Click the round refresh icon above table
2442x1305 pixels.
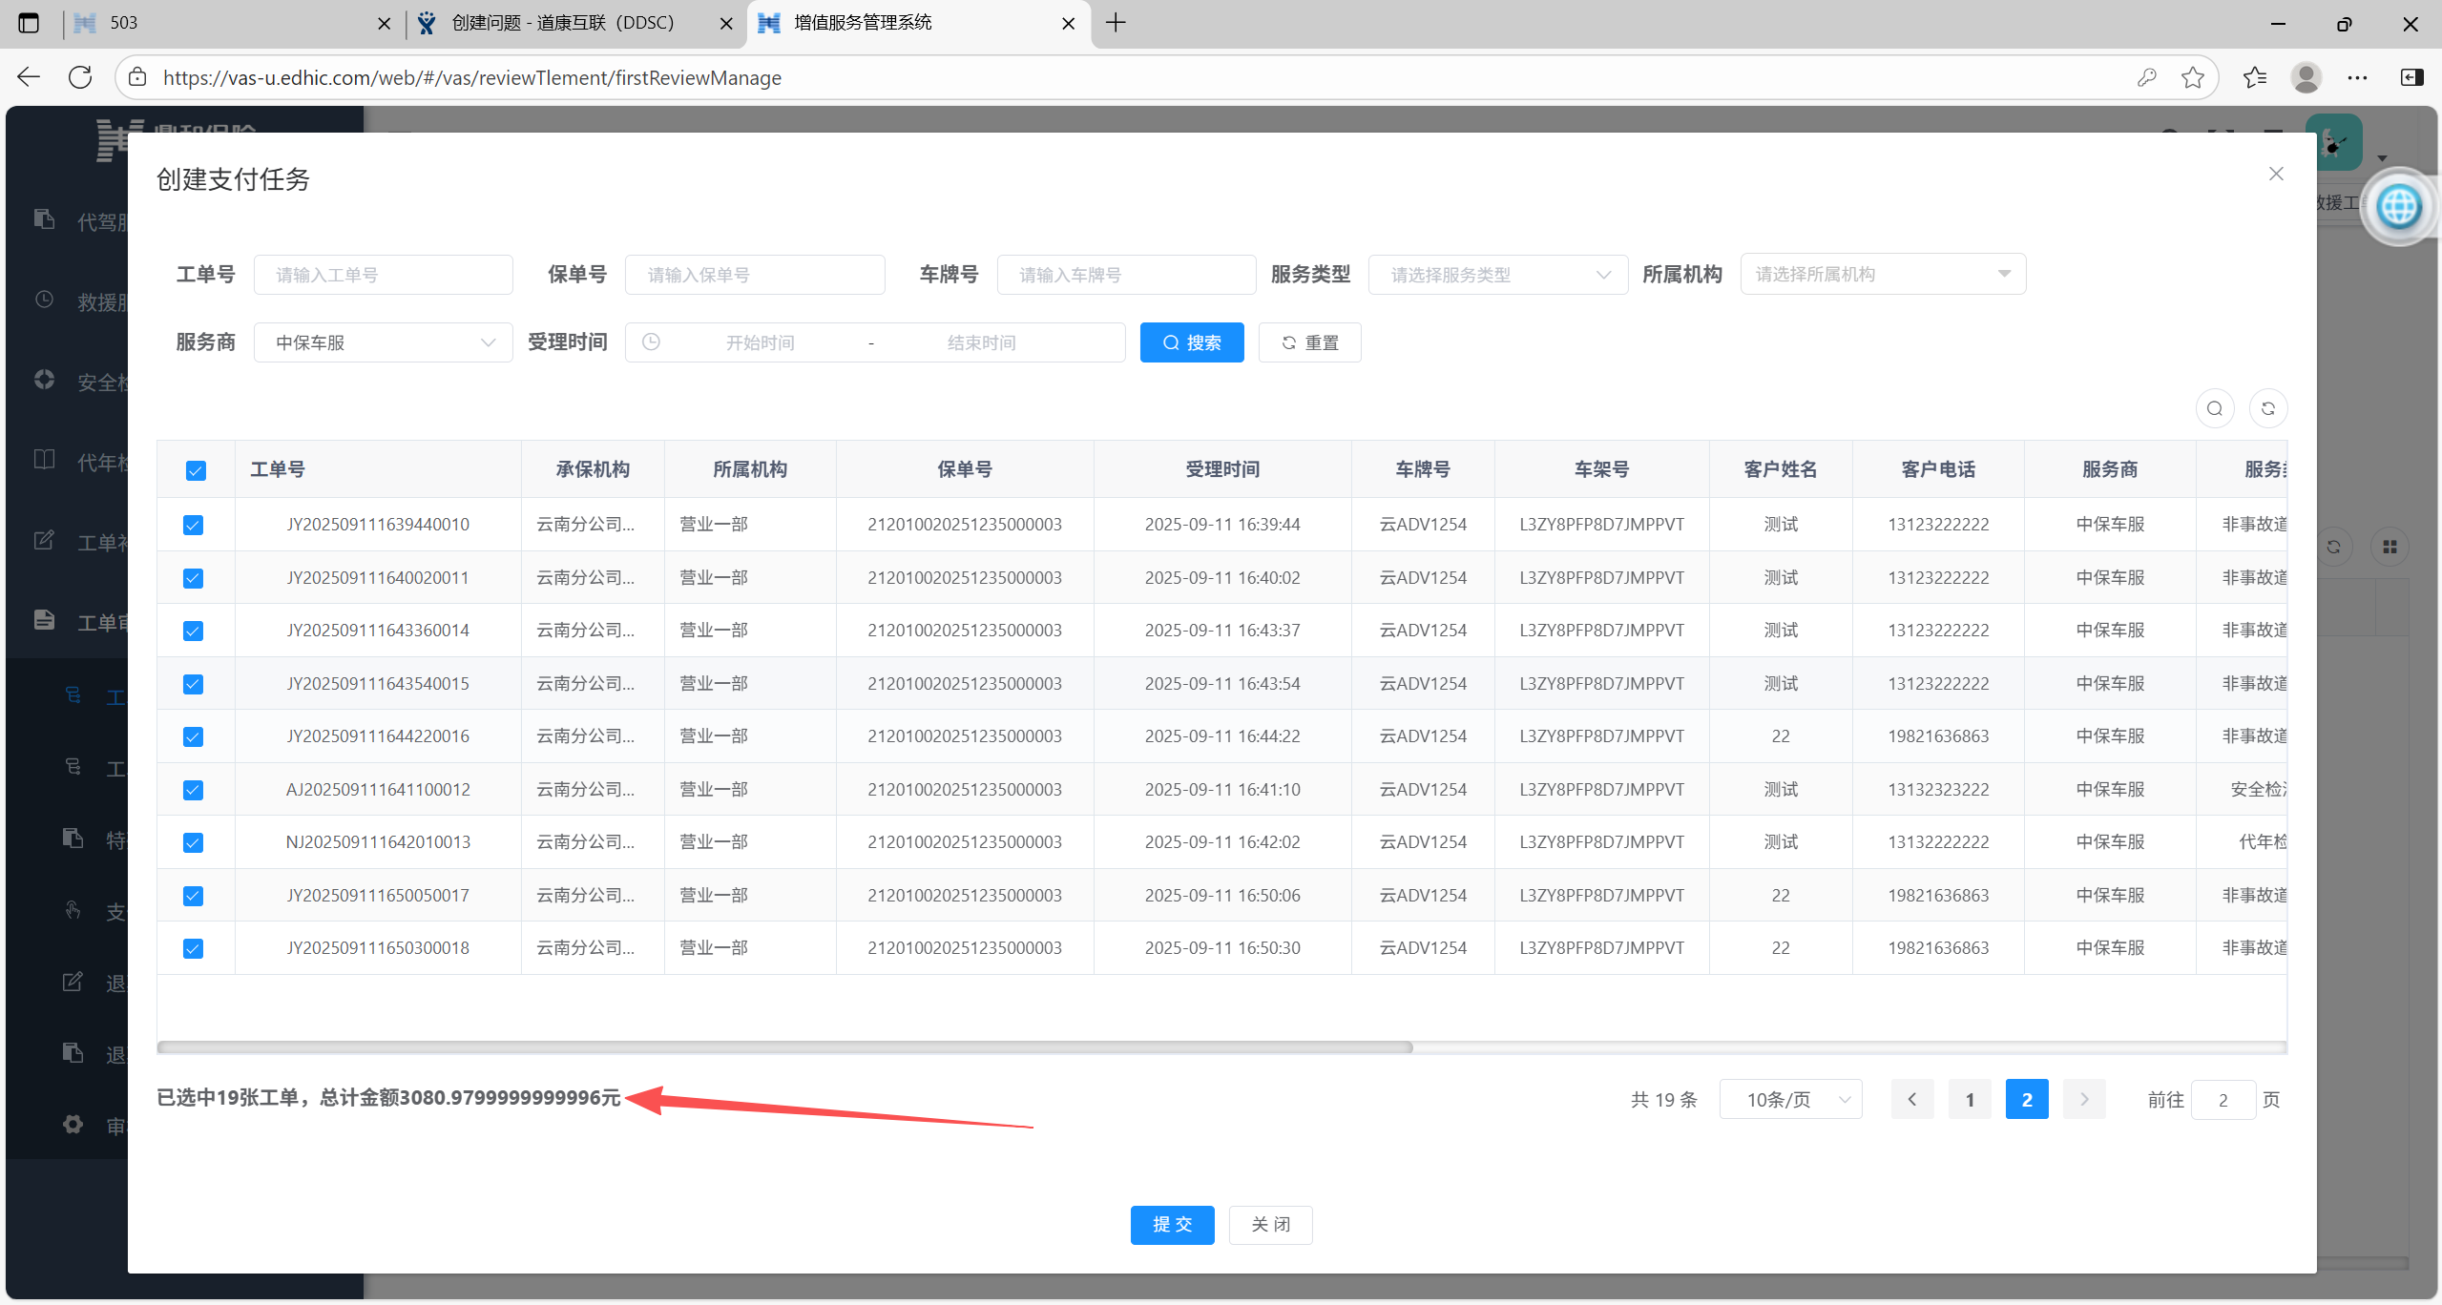[2267, 409]
